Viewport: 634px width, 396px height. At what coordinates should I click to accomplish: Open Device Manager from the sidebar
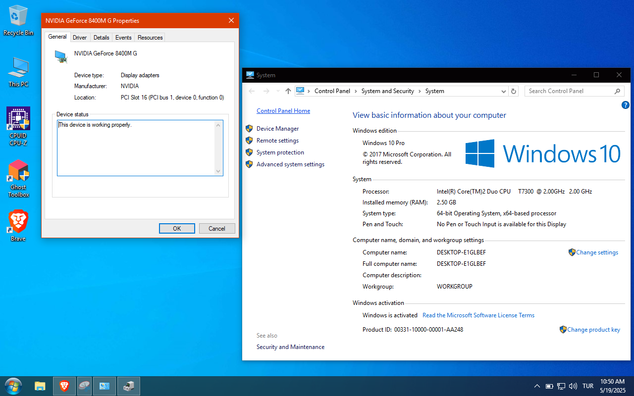[x=278, y=129]
